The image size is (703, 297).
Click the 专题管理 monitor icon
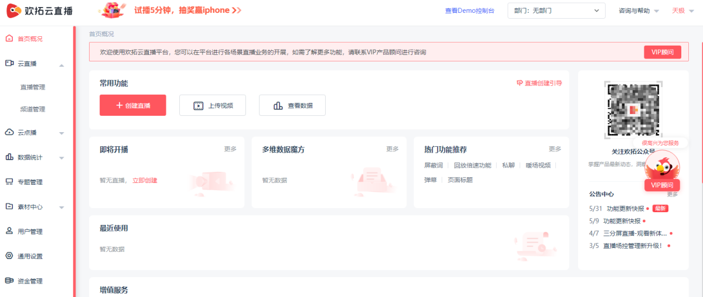tap(9, 182)
